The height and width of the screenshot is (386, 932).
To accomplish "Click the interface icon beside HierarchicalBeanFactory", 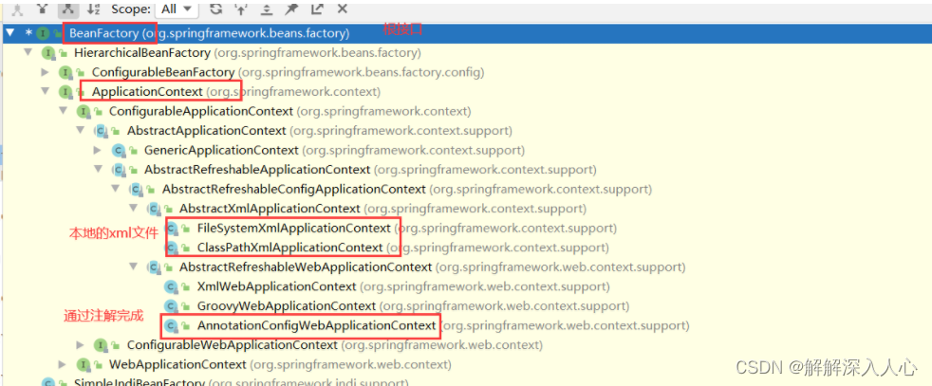I will click(x=48, y=53).
